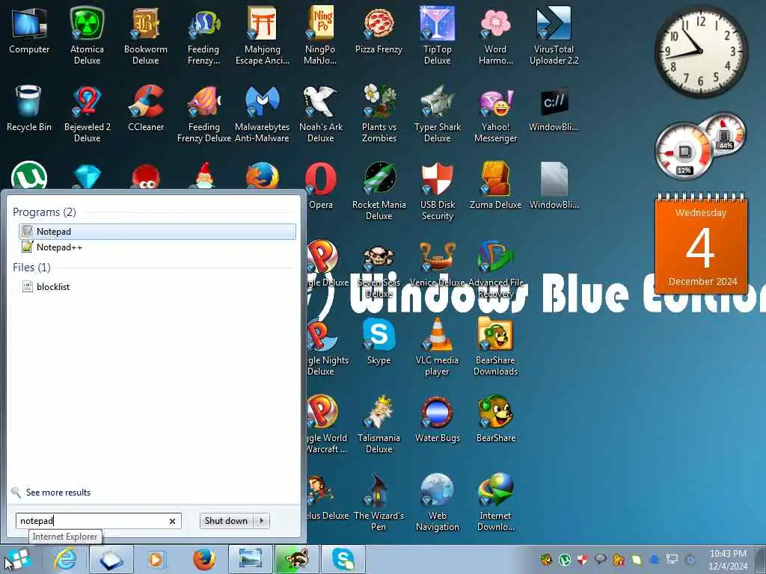Image resolution: width=766 pixels, height=574 pixels.
Task: Select the Feeding Frenzy Deluxe icon
Action: (x=203, y=114)
